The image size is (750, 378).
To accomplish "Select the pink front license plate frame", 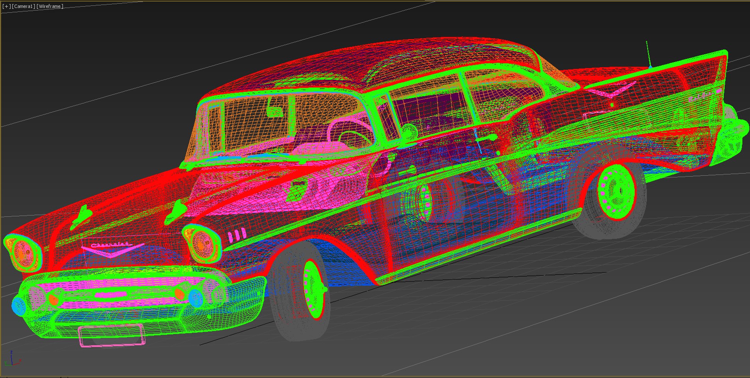I will tap(112, 335).
